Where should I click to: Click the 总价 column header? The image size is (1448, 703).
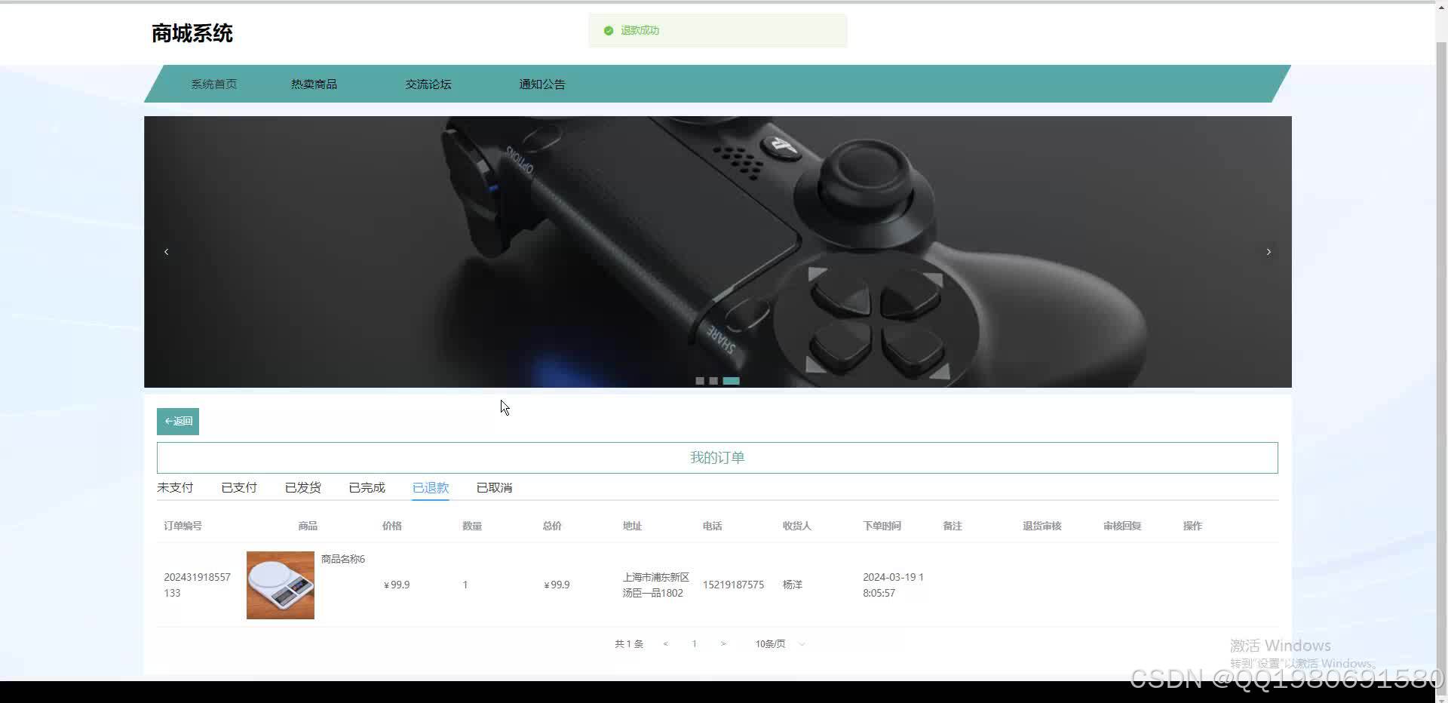pos(552,526)
